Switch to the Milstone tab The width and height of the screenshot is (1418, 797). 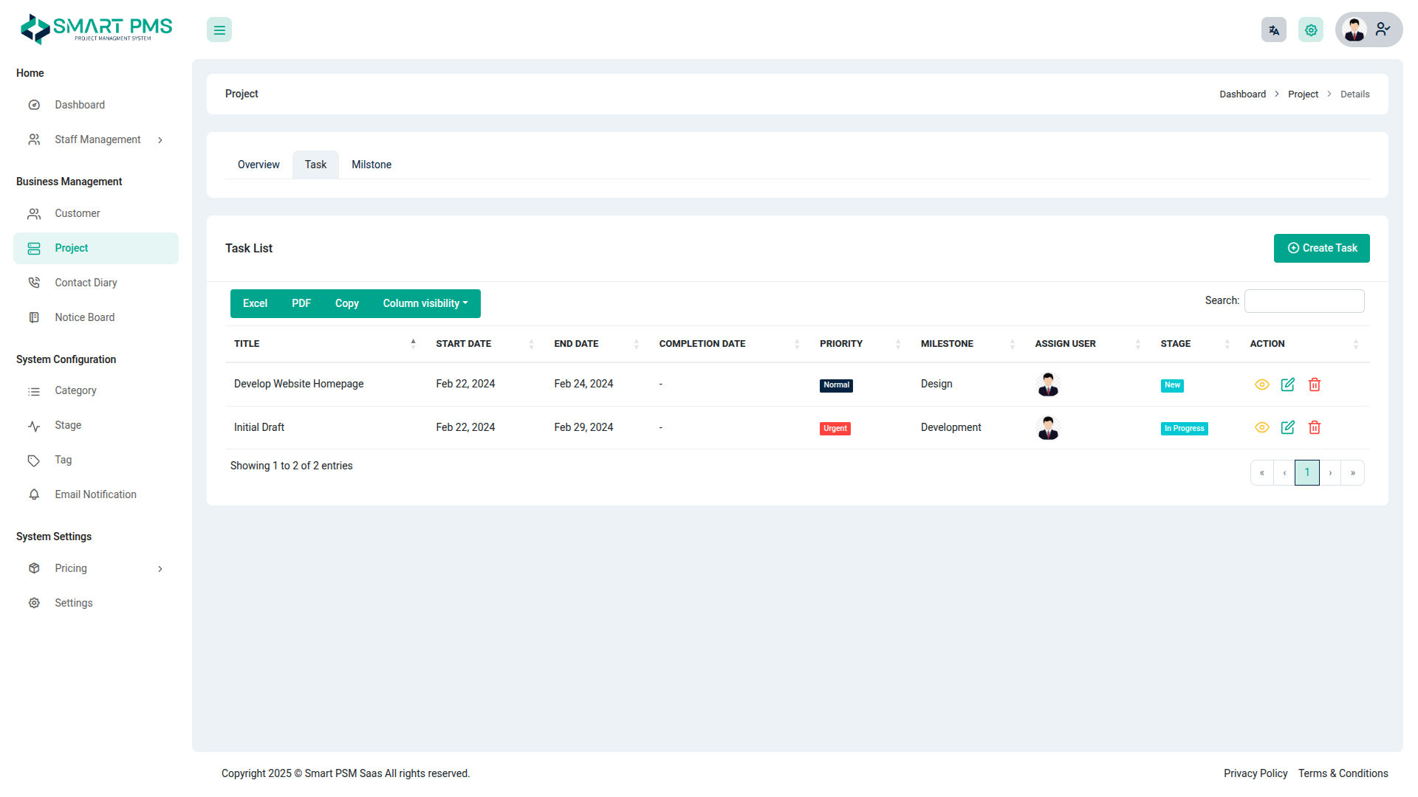[x=371, y=165]
